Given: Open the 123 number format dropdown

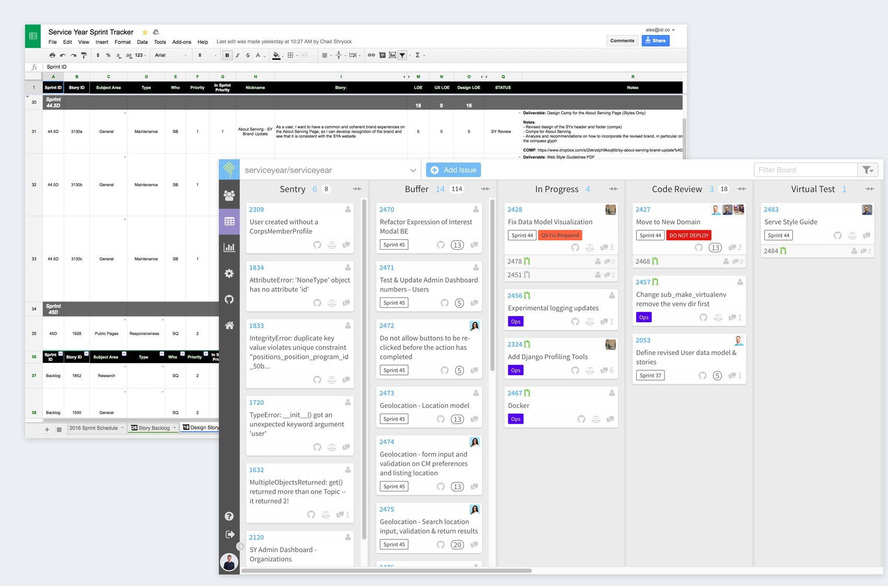Looking at the screenshot, I should tap(141, 55).
